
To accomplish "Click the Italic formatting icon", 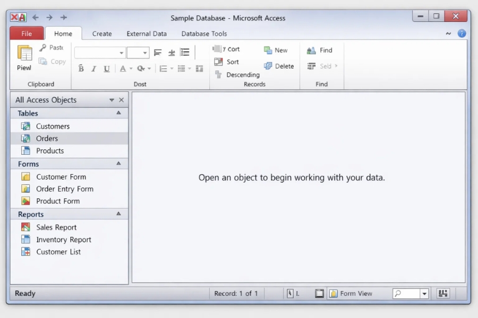I will [94, 68].
